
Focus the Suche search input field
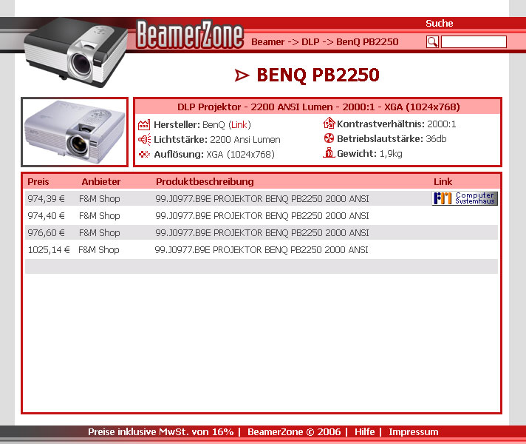(x=474, y=42)
